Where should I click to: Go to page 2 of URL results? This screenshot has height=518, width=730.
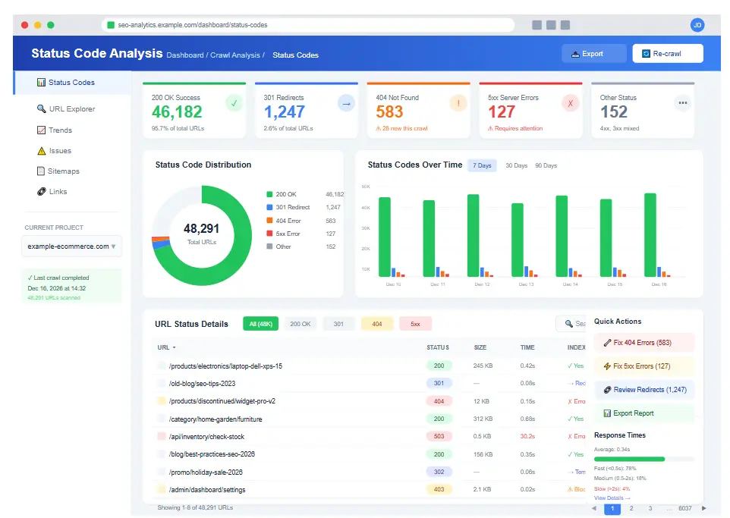(x=630, y=509)
